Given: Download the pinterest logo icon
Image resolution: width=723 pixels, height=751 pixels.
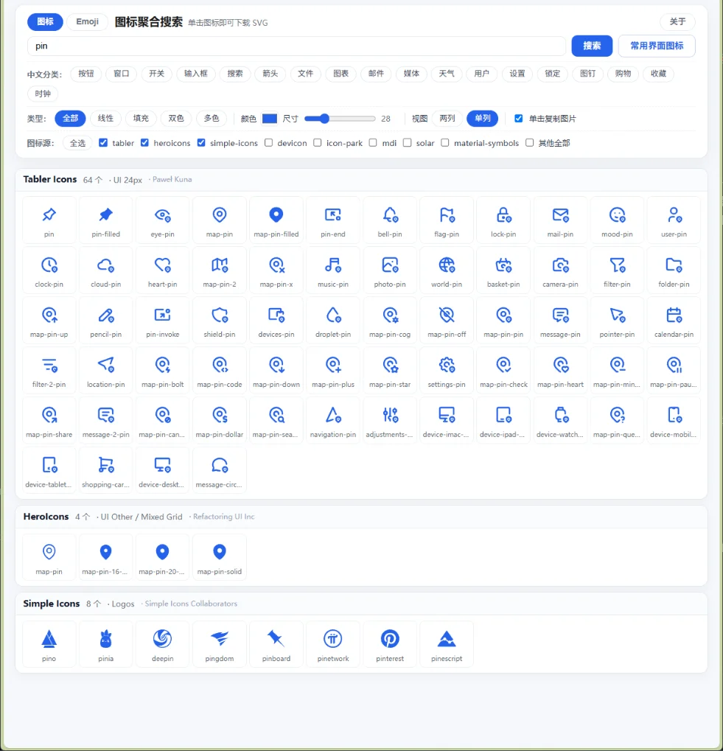Looking at the screenshot, I should 390,644.
